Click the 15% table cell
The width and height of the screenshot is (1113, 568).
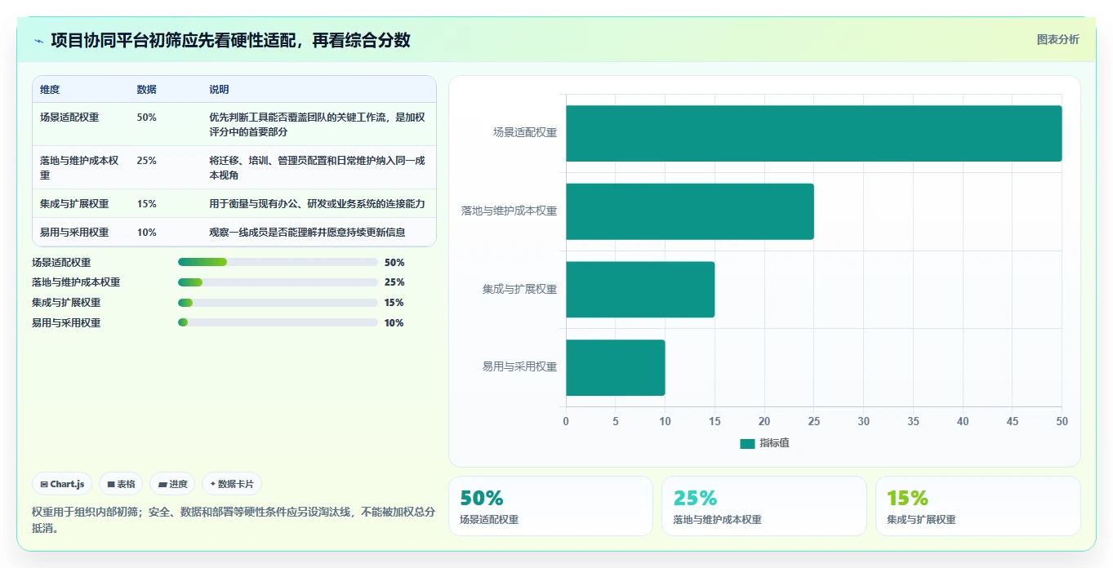(x=147, y=204)
